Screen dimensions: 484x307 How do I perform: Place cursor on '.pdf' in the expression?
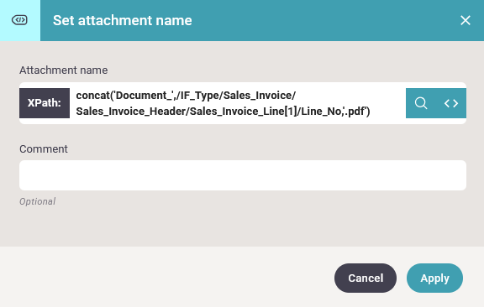tap(355, 112)
